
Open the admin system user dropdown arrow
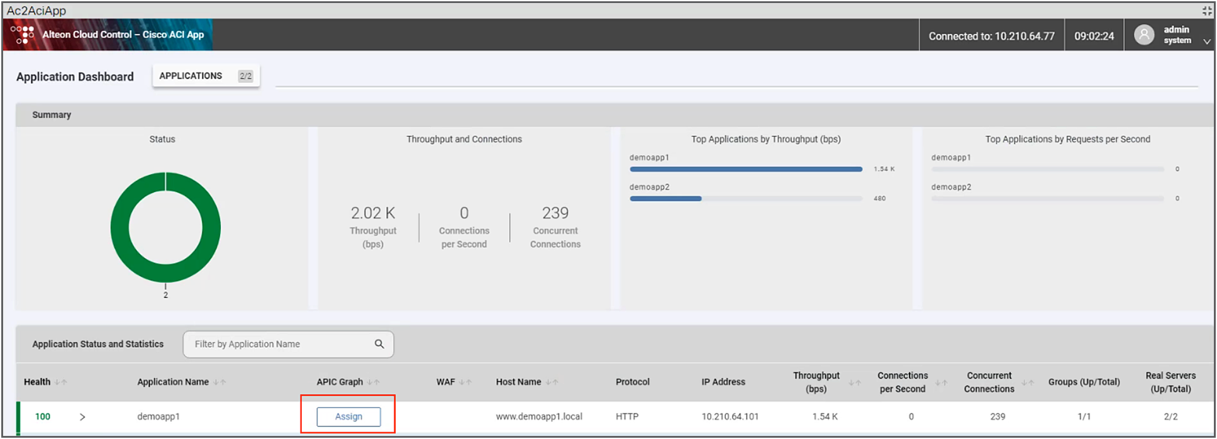coord(1206,42)
